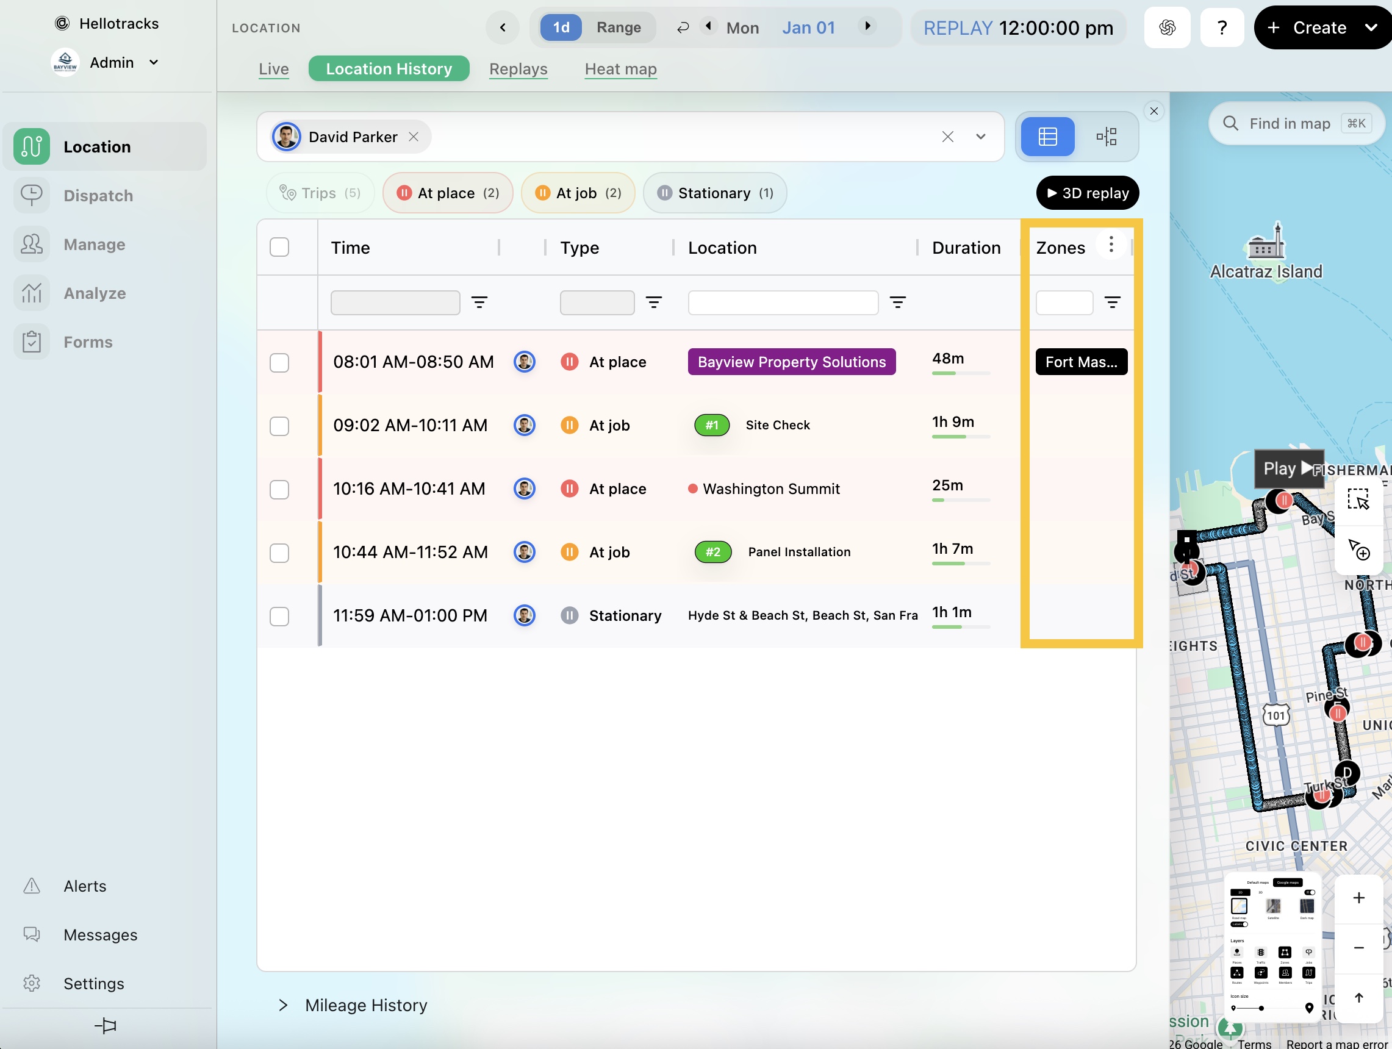This screenshot has width=1392, height=1049.
Task: Switch to the Live tab
Action: click(x=274, y=68)
